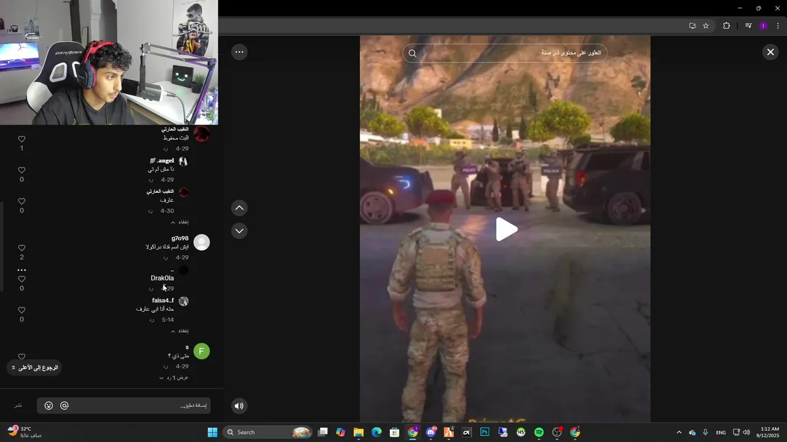This screenshot has width=787, height=442.
Task: Reply to the faisa4..f comment
Action: coord(151,320)
